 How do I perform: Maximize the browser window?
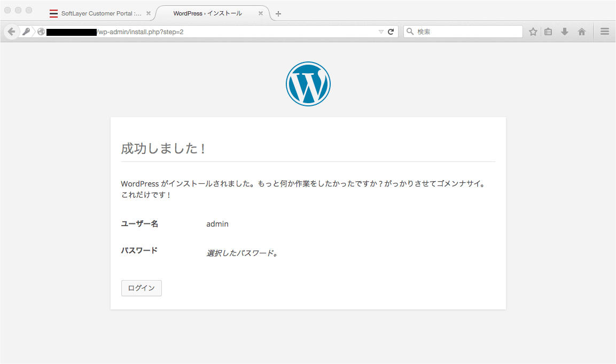pyautogui.click(x=29, y=10)
